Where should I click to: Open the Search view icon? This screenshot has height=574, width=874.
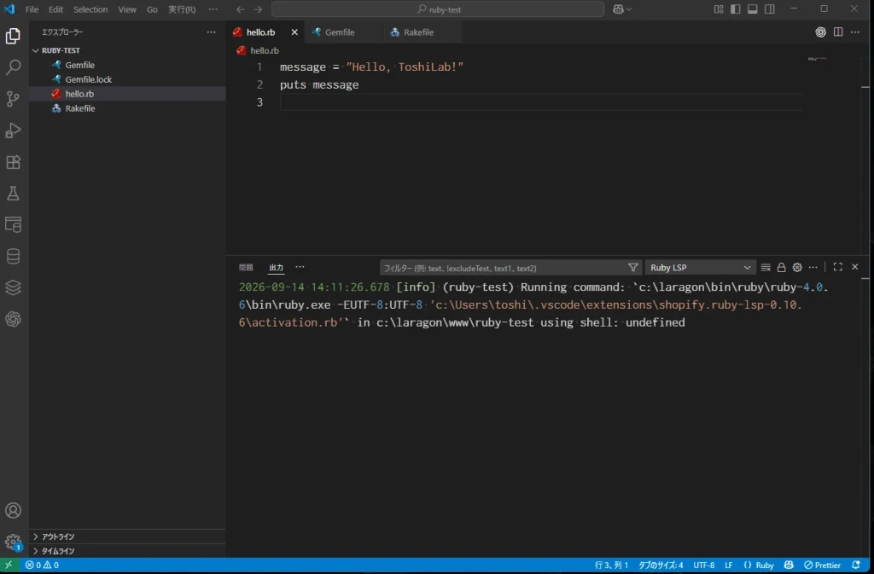pos(13,67)
